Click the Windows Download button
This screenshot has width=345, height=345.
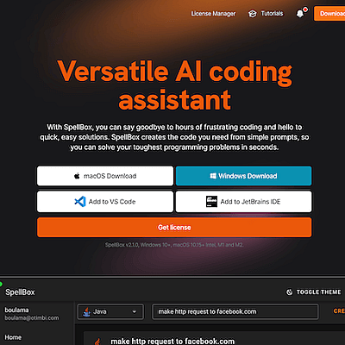pyautogui.click(x=243, y=176)
